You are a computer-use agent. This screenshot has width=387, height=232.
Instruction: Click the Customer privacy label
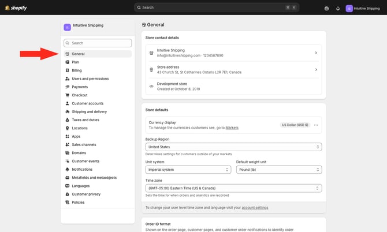coord(86,194)
